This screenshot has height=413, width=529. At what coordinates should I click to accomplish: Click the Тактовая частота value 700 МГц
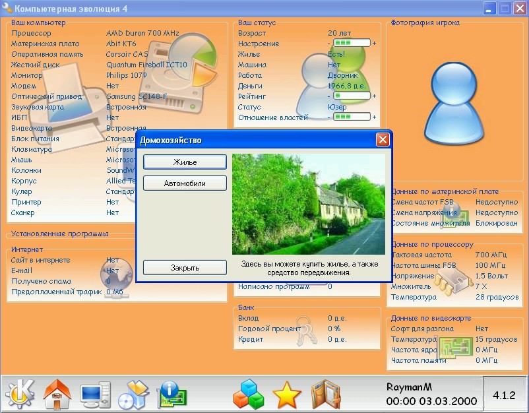coord(491,255)
